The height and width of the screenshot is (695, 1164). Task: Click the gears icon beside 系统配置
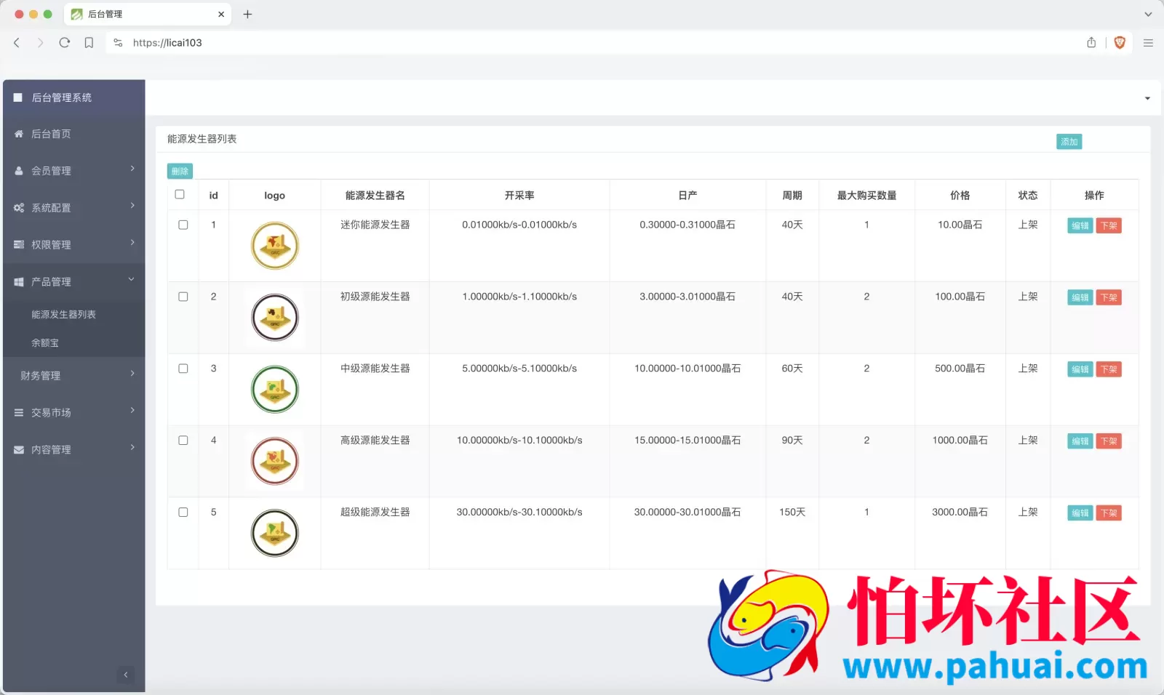19,208
